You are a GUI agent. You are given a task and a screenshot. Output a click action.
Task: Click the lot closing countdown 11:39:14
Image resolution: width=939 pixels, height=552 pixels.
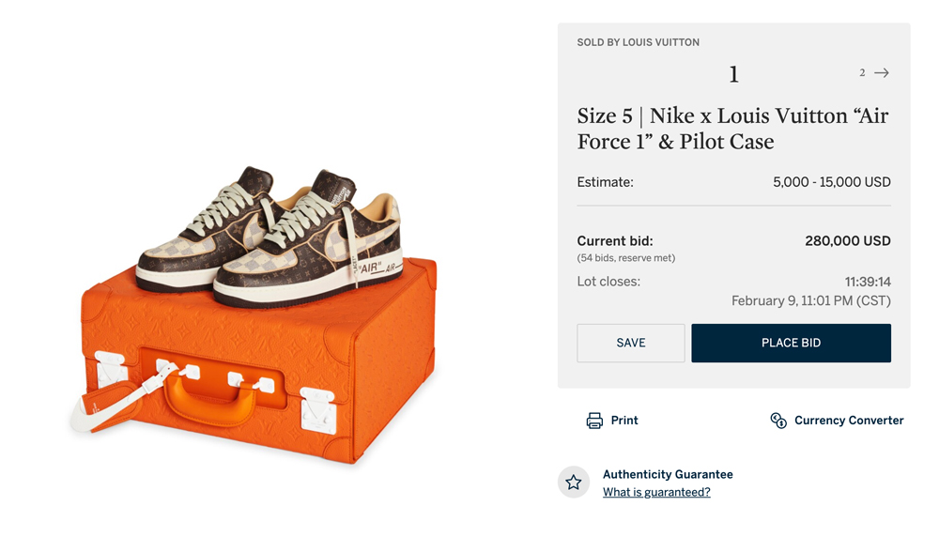click(x=868, y=282)
